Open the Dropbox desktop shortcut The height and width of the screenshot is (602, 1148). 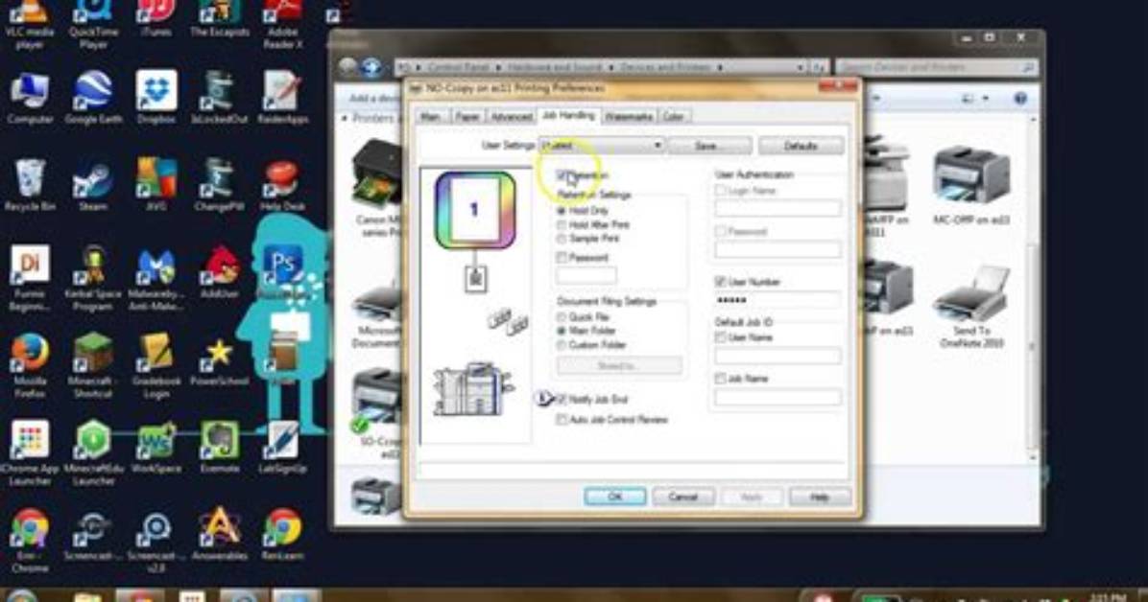click(x=155, y=98)
